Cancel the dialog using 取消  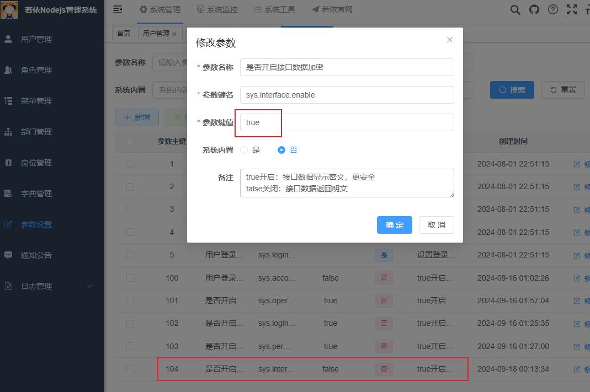pos(436,225)
